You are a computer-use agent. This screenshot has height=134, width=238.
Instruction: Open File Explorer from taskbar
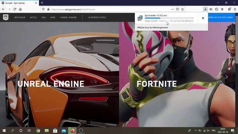pos(46,131)
